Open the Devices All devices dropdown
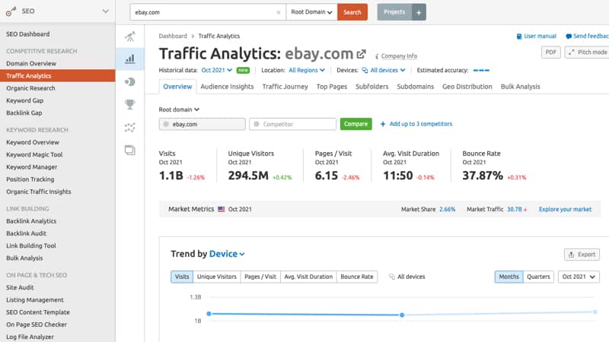Image resolution: width=609 pixels, height=342 pixels. pos(384,70)
